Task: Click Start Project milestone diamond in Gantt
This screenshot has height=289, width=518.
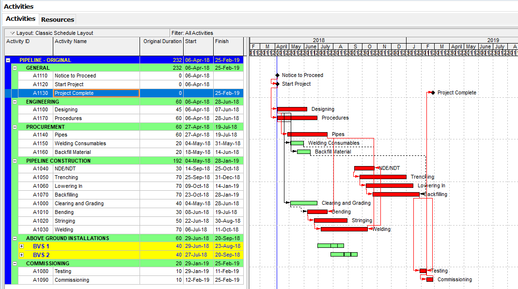Action: pos(278,84)
